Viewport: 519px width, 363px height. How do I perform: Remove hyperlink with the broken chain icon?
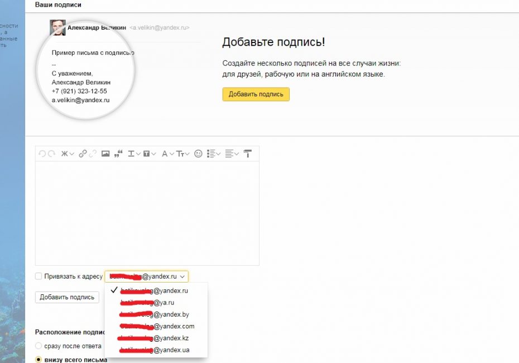click(93, 154)
